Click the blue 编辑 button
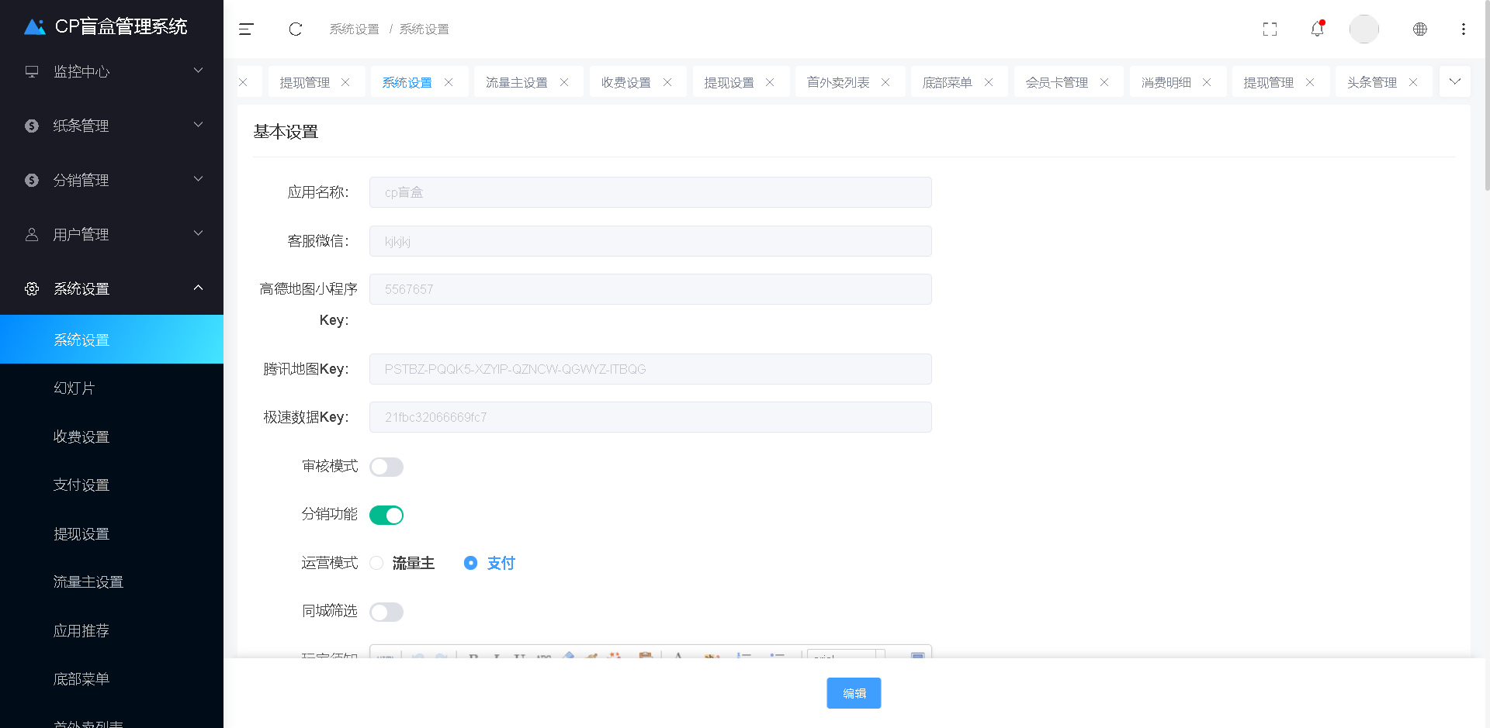1490x728 pixels. (x=854, y=693)
